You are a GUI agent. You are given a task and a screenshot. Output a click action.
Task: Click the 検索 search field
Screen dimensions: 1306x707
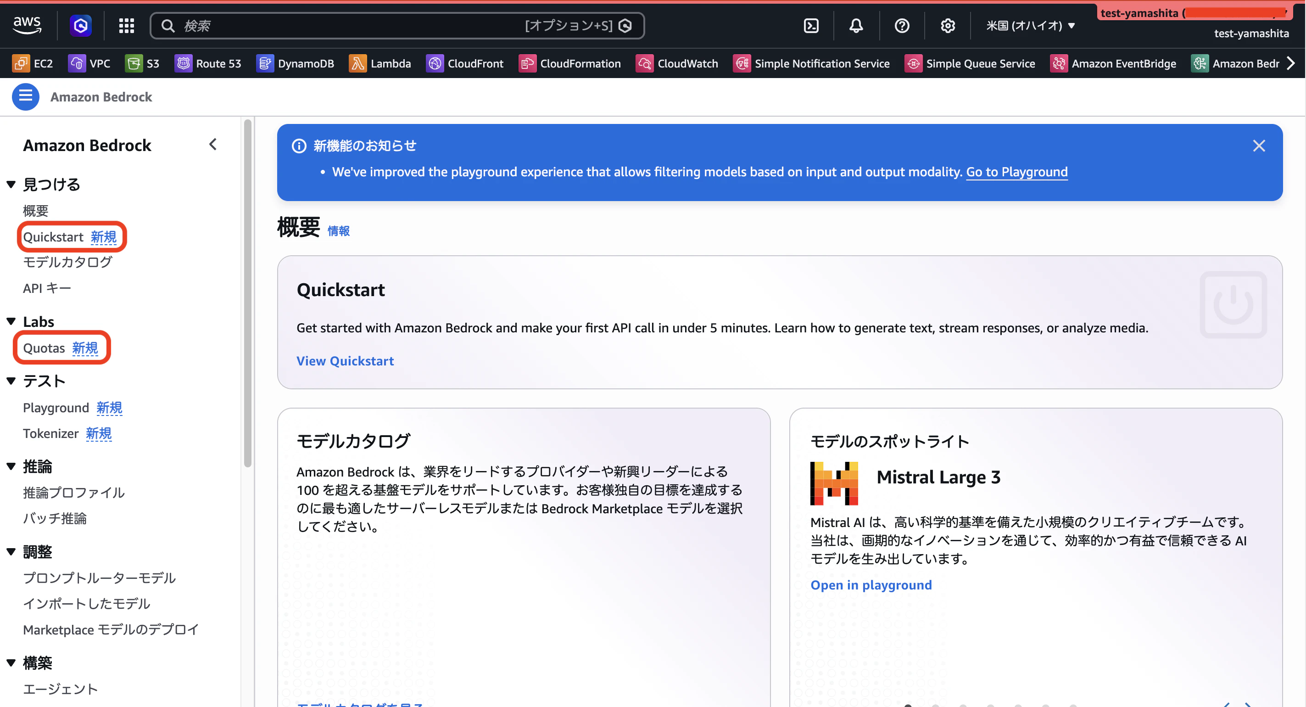tap(397, 25)
